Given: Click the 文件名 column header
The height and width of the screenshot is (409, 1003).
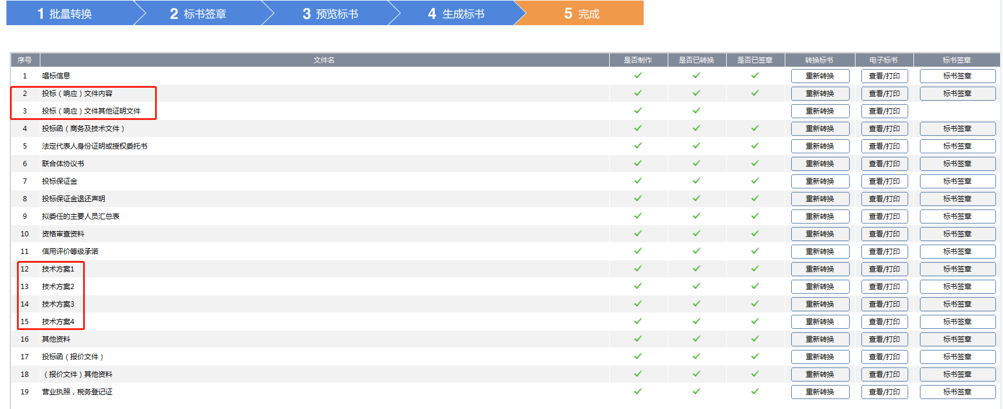Looking at the screenshot, I should (324, 60).
